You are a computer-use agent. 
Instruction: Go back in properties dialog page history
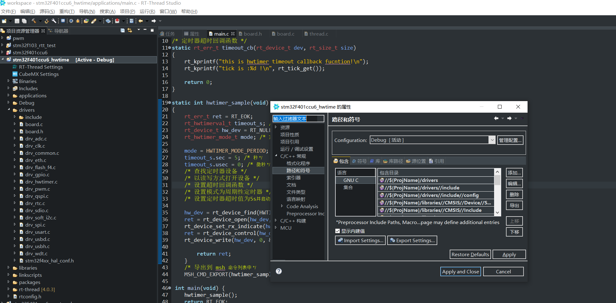[x=496, y=118]
